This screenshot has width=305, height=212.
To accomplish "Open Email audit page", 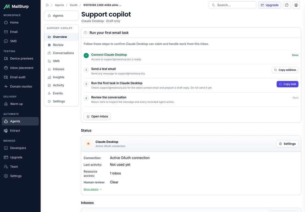I will click(20, 77).
